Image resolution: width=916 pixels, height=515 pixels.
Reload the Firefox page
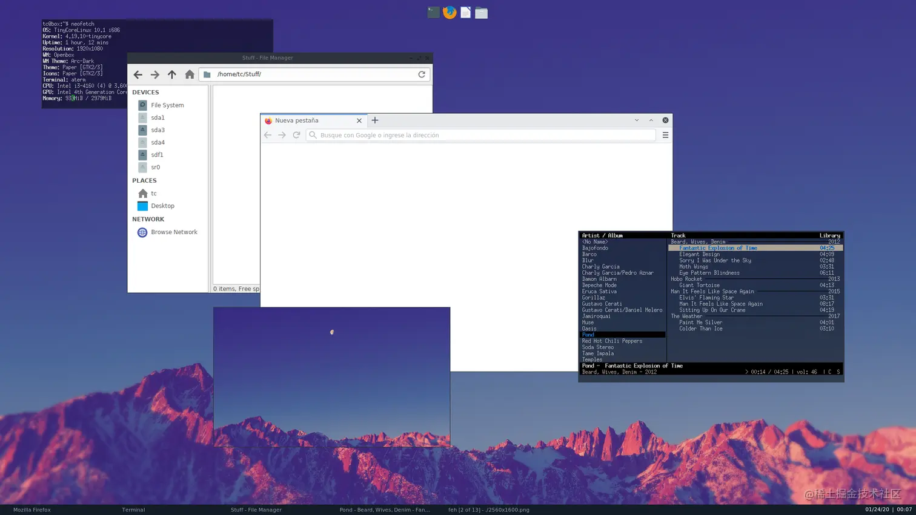tap(296, 135)
